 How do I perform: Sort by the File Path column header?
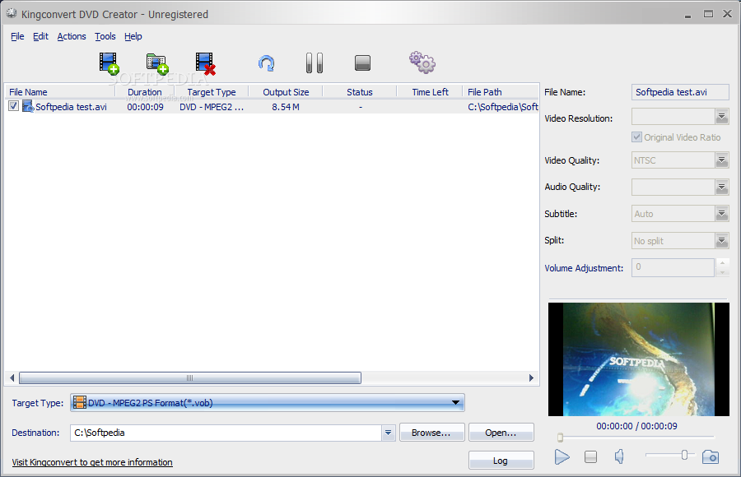pos(501,92)
